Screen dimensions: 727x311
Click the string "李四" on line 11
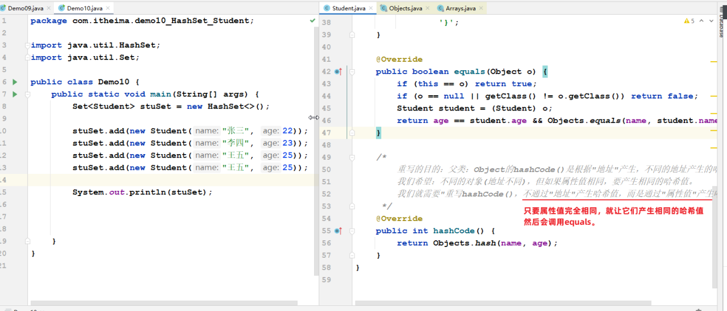236,143
